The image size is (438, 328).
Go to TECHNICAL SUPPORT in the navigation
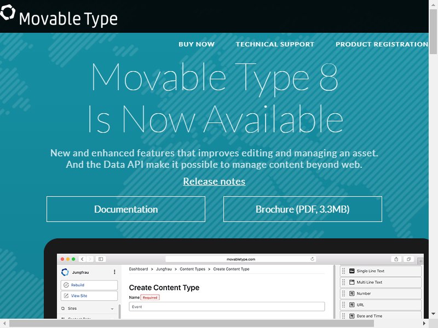point(275,44)
